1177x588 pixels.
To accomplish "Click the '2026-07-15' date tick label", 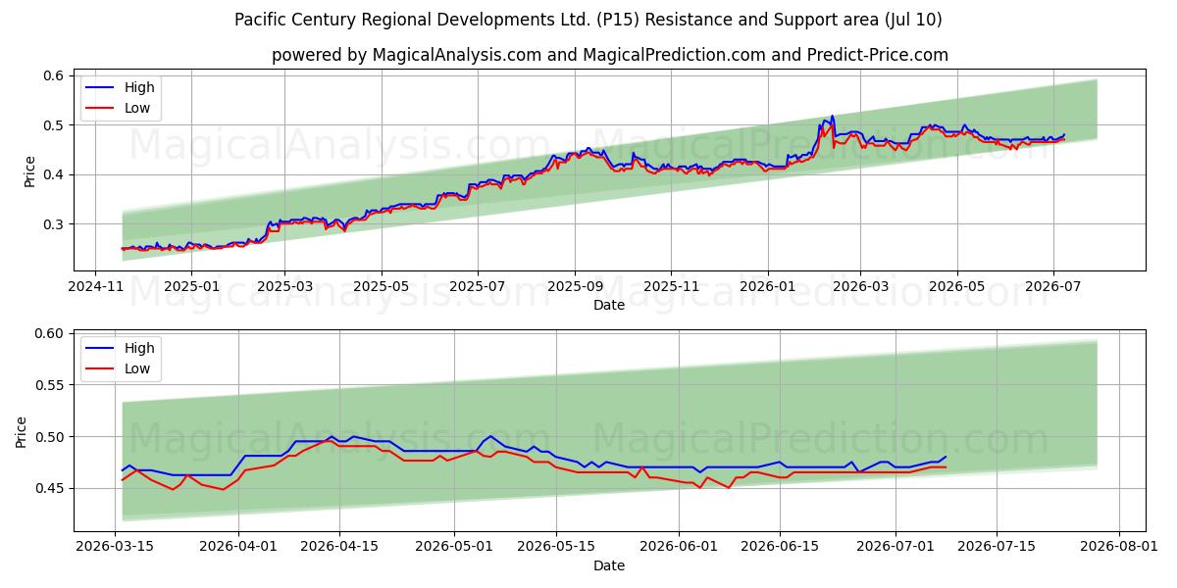I will pyautogui.click(x=998, y=547).
